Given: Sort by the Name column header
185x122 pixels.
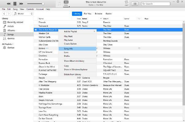Looking at the screenshot, I should [x=41, y=19].
